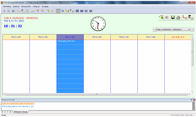Click the large update arrow icon beside clock panel
The height and width of the screenshot is (117, 196).
161,17
